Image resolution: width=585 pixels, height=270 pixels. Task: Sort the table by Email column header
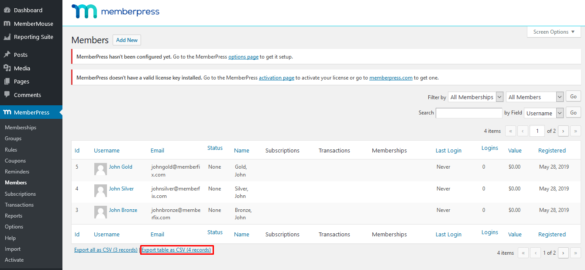point(157,150)
